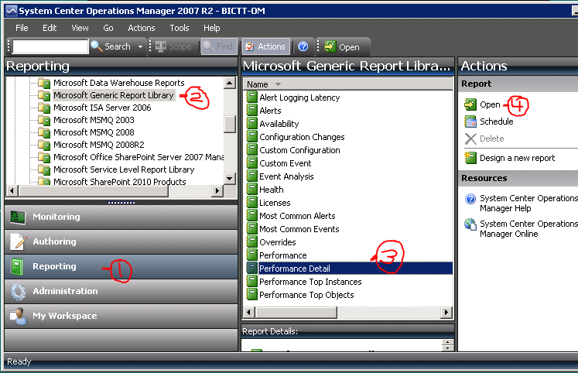Select the Performance Top Objects report
The width and height of the screenshot is (578, 373).
pos(306,295)
